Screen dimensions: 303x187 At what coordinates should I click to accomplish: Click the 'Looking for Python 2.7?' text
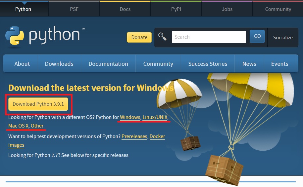pyautogui.click(x=68, y=155)
